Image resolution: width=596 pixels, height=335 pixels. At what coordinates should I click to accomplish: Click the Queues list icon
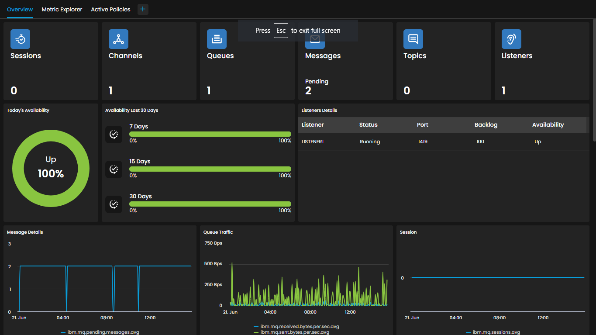click(x=217, y=39)
